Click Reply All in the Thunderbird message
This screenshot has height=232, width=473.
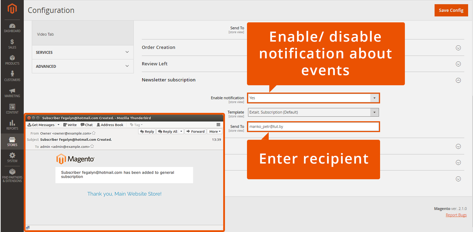(168, 131)
